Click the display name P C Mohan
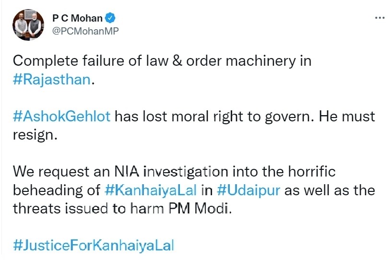390x260 pixels. 77,19
